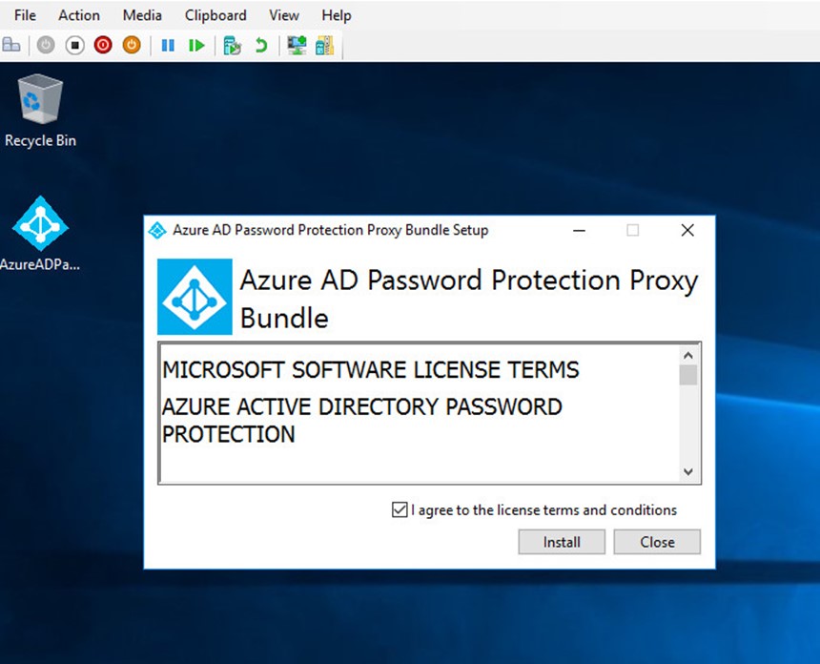Uncheck agree to license terms checkbox
820x664 pixels.
(400, 509)
